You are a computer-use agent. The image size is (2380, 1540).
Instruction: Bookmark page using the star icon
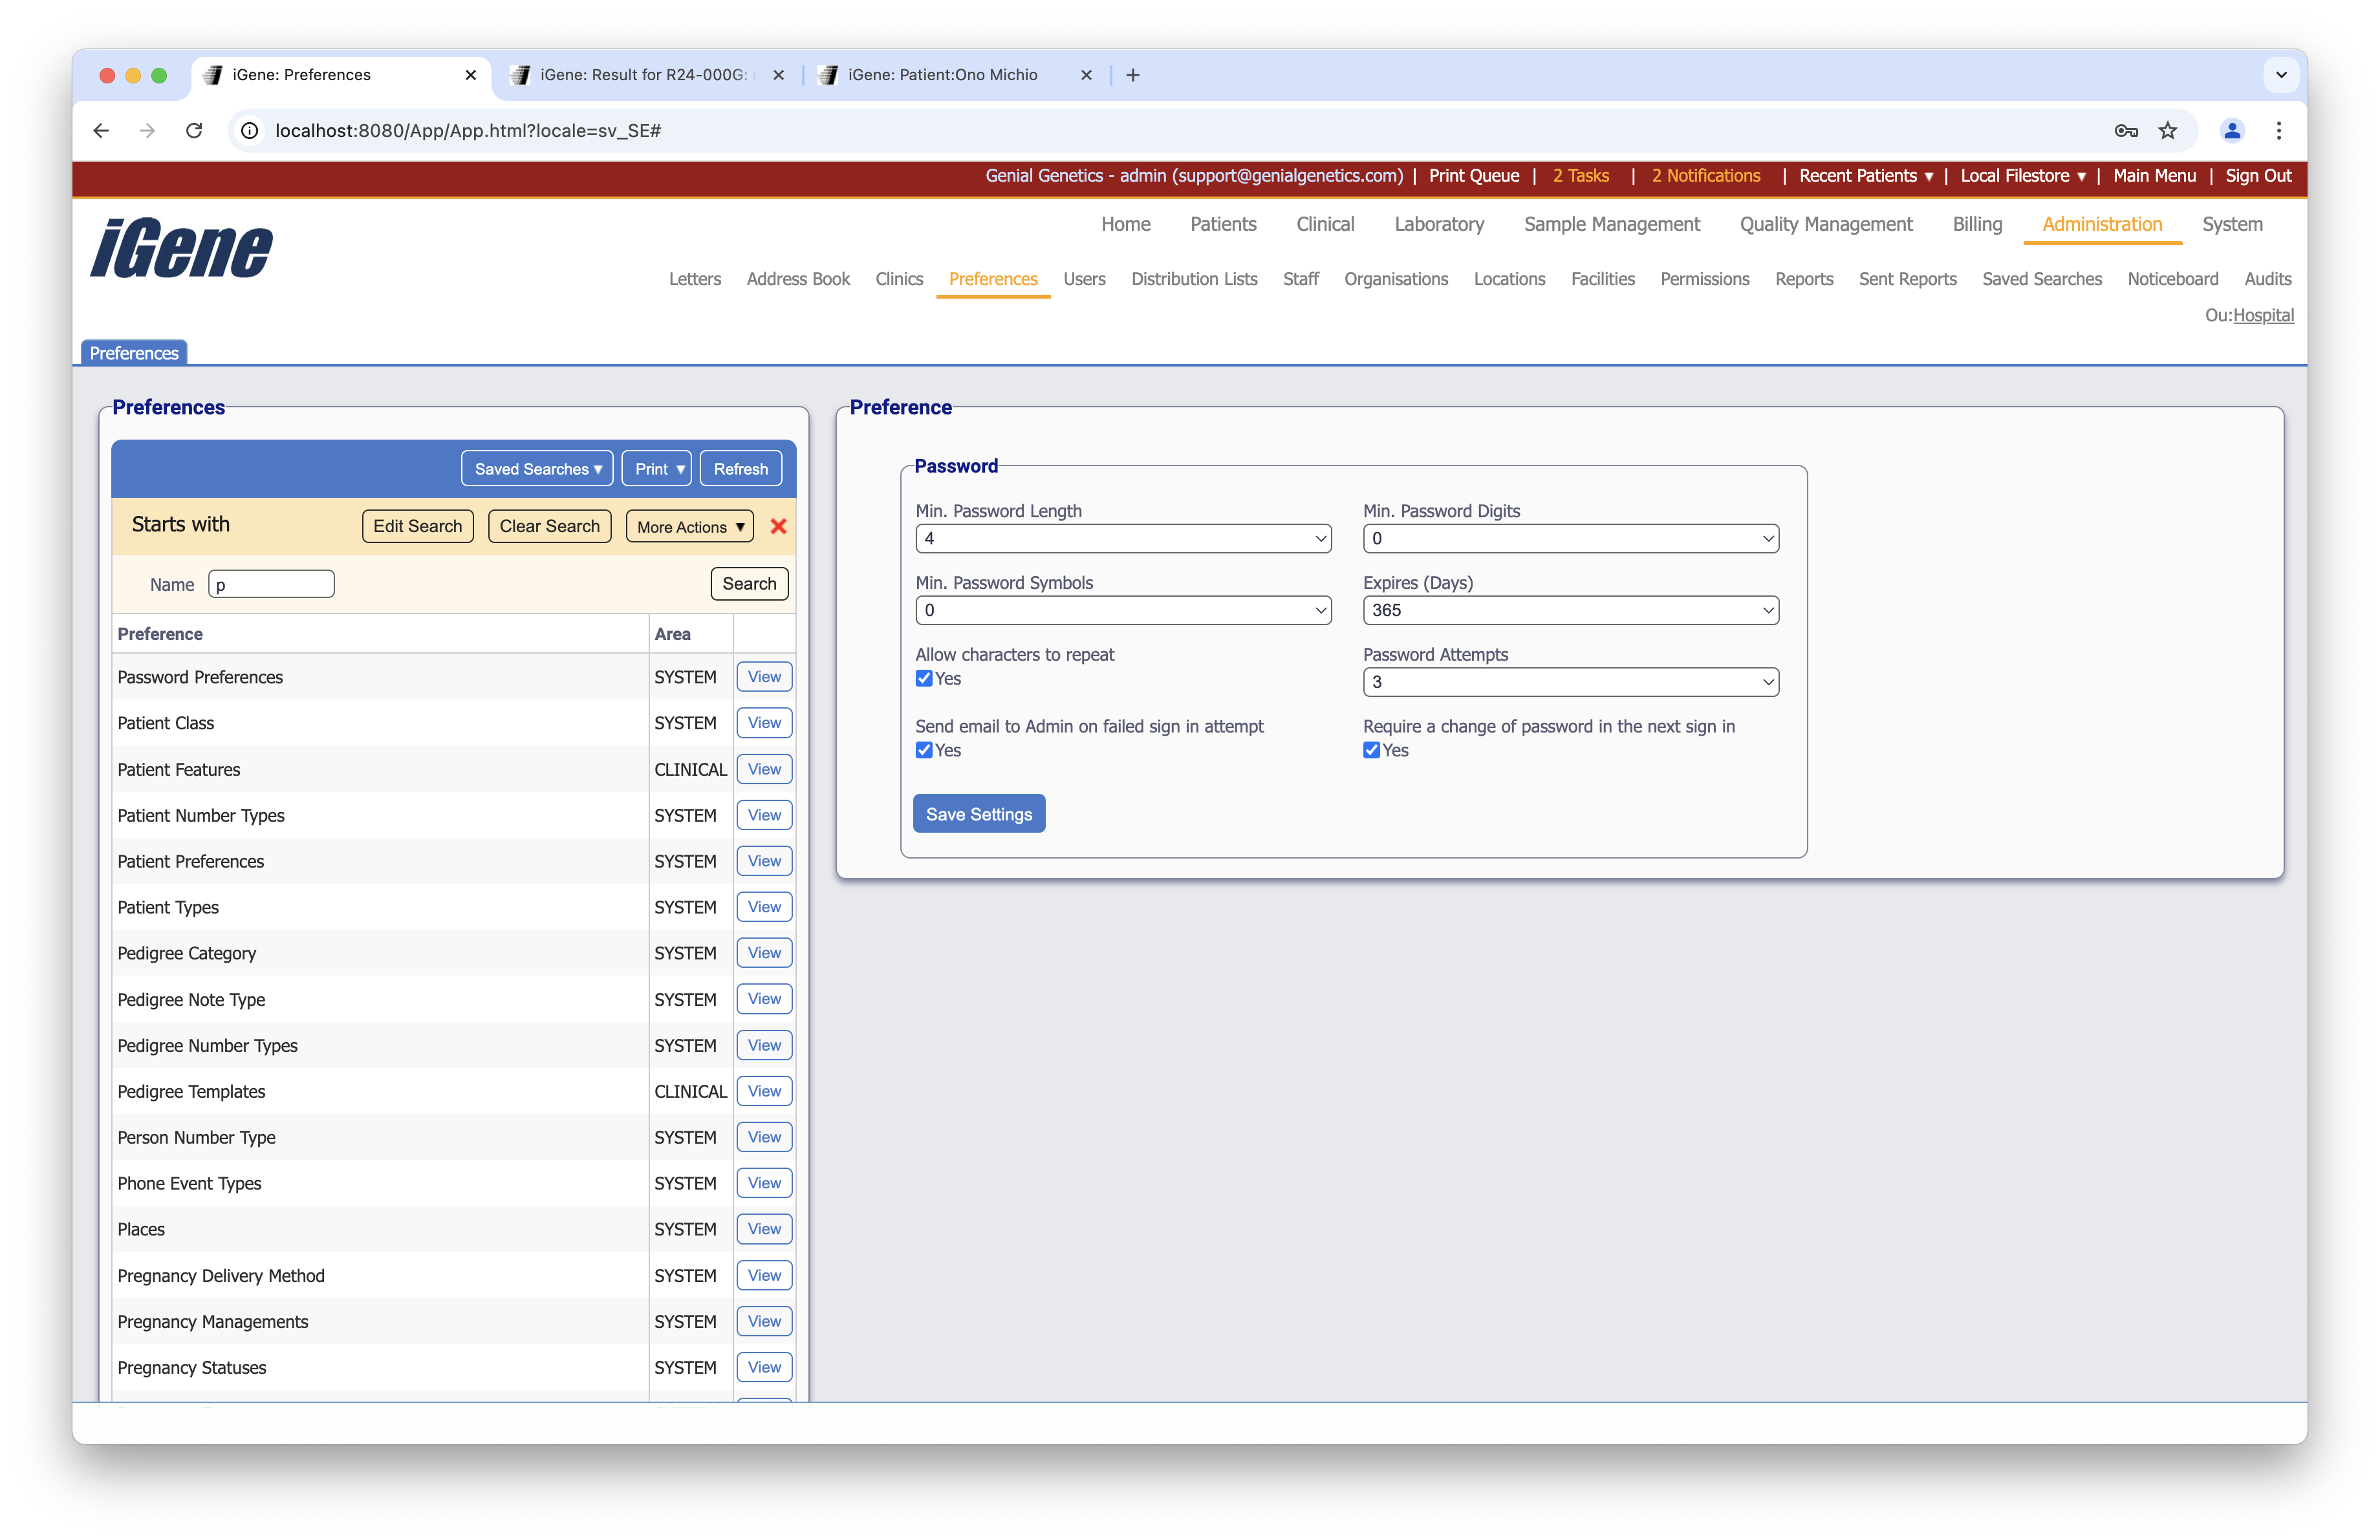click(2167, 131)
